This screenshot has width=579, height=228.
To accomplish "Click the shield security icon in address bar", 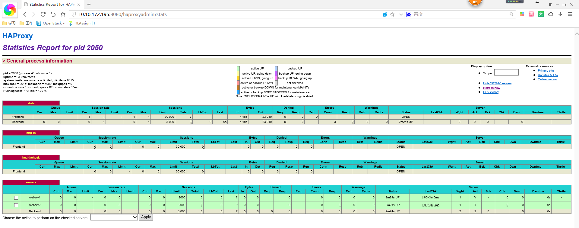I will coord(74,14).
